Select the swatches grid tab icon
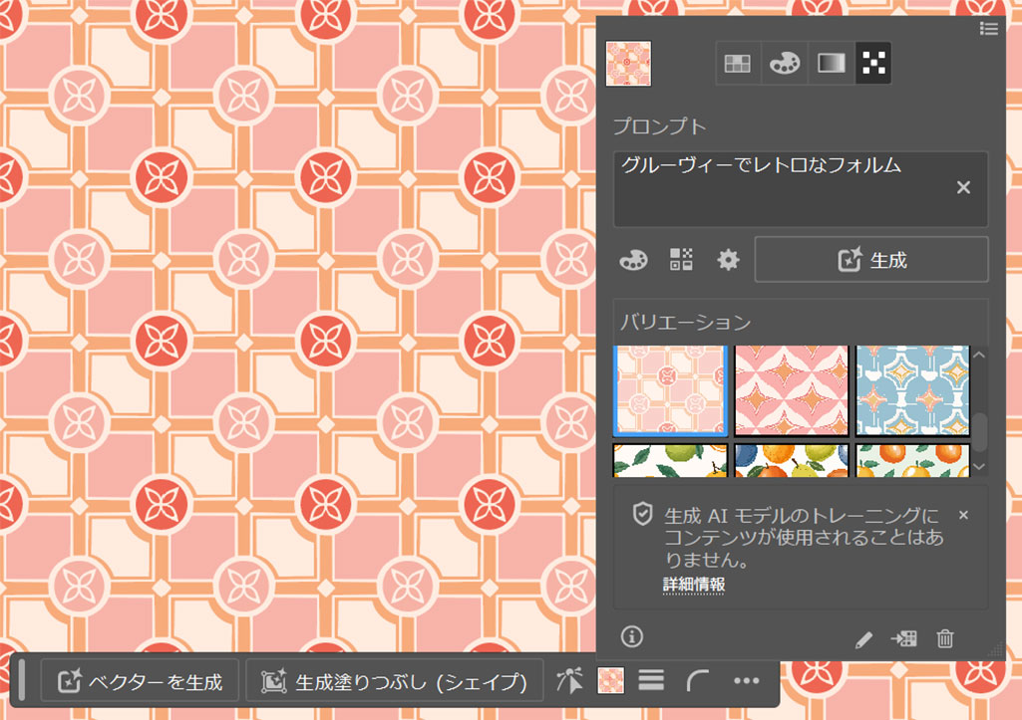 738,64
